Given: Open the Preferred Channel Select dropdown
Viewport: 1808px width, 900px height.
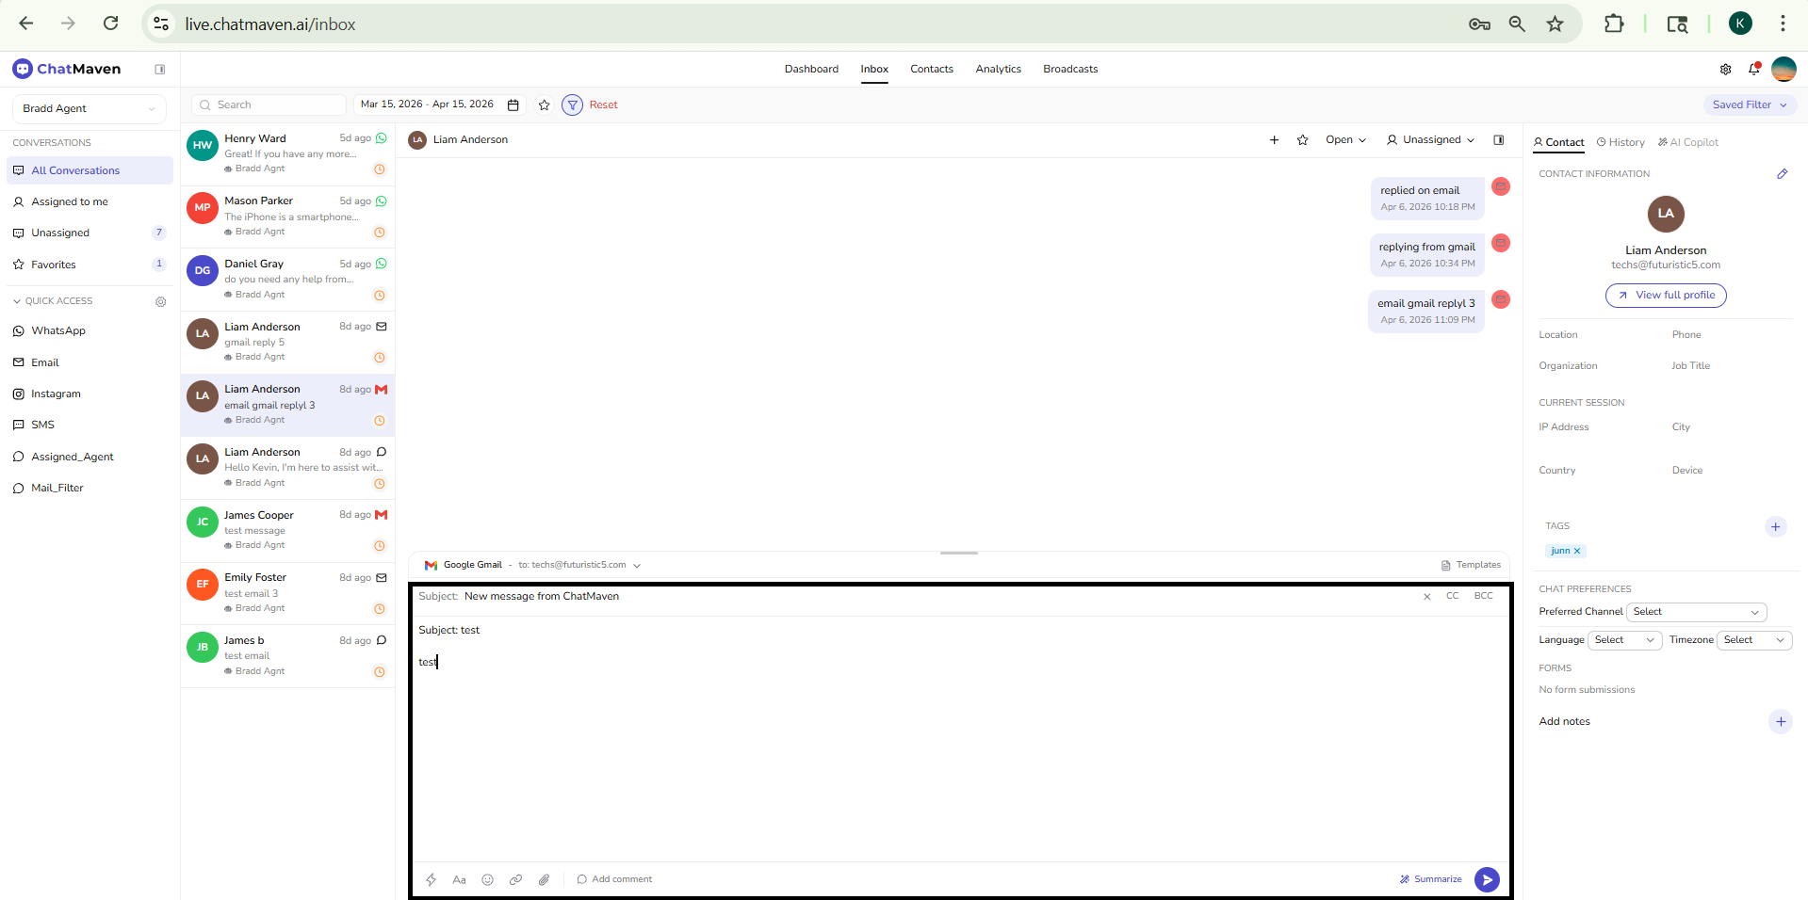Looking at the screenshot, I should pyautogui.click(x=1696, y=612).
